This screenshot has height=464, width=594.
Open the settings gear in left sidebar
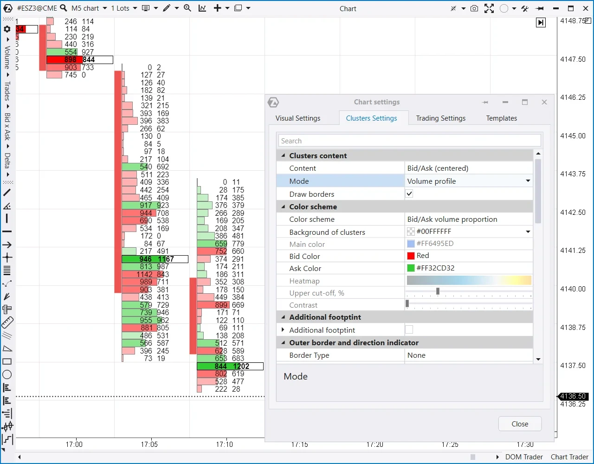[7, 29]
